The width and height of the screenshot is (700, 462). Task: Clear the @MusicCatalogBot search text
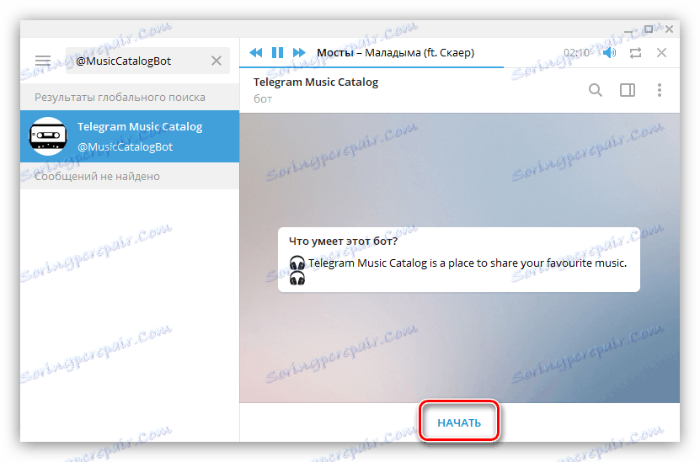click(216, 61)
